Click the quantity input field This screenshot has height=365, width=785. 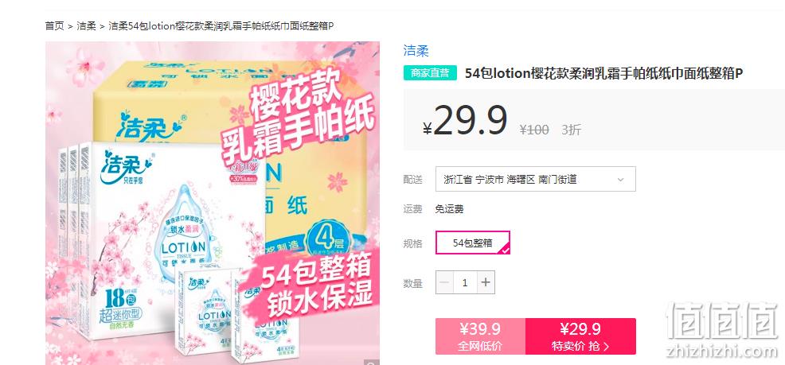pos(465,283)
